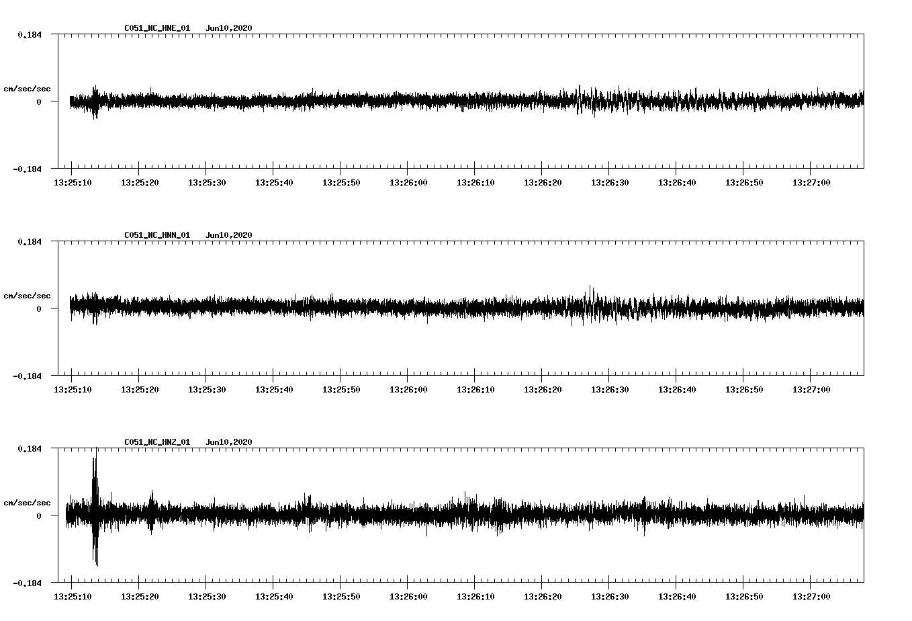Click the 13:26:00 time label under HNE plot
This screenshot has width=912, height=621.
(x=408, y=183)
